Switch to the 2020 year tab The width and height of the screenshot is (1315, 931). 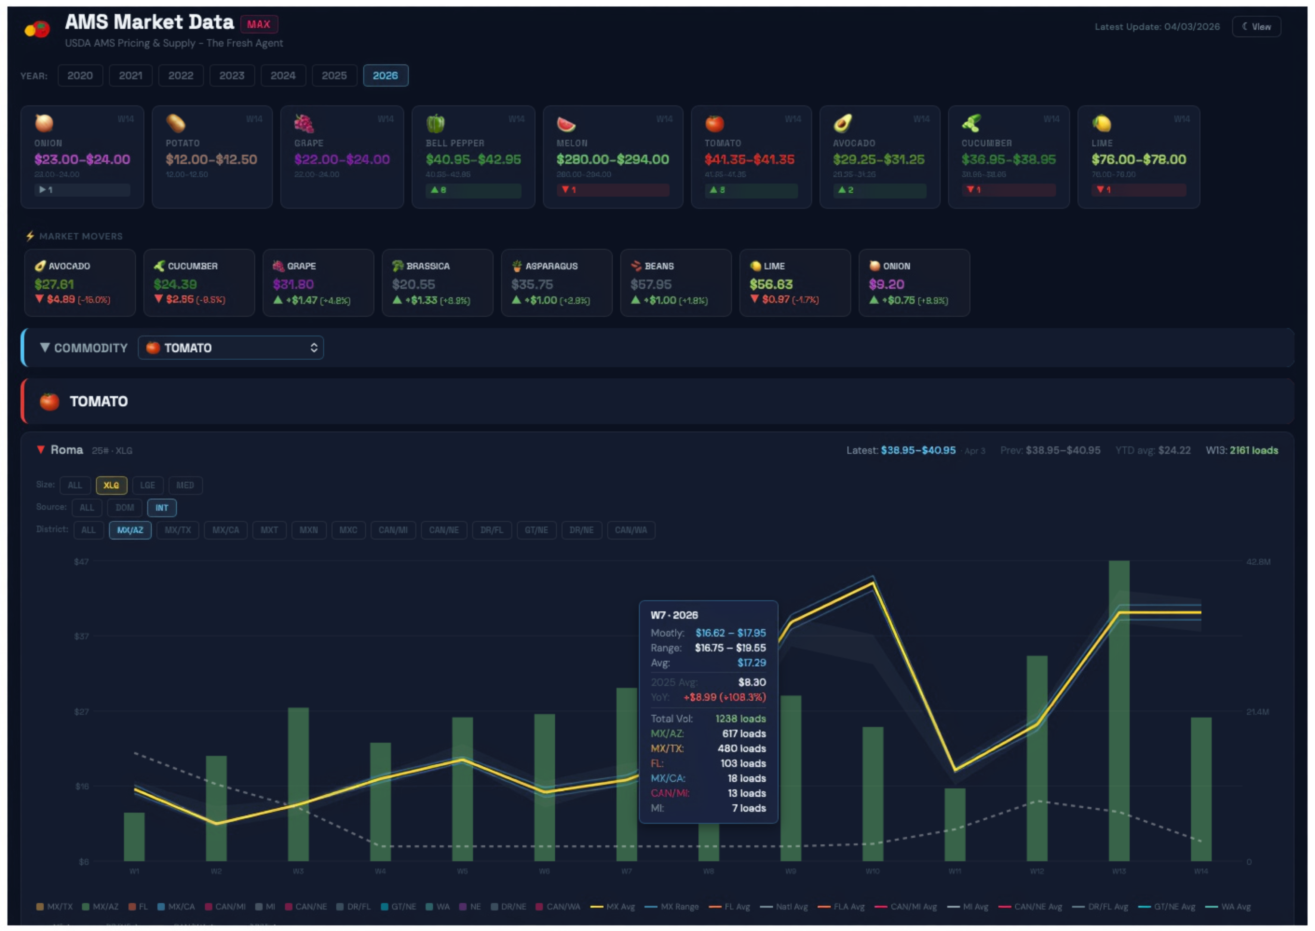[x=80, y=75]
